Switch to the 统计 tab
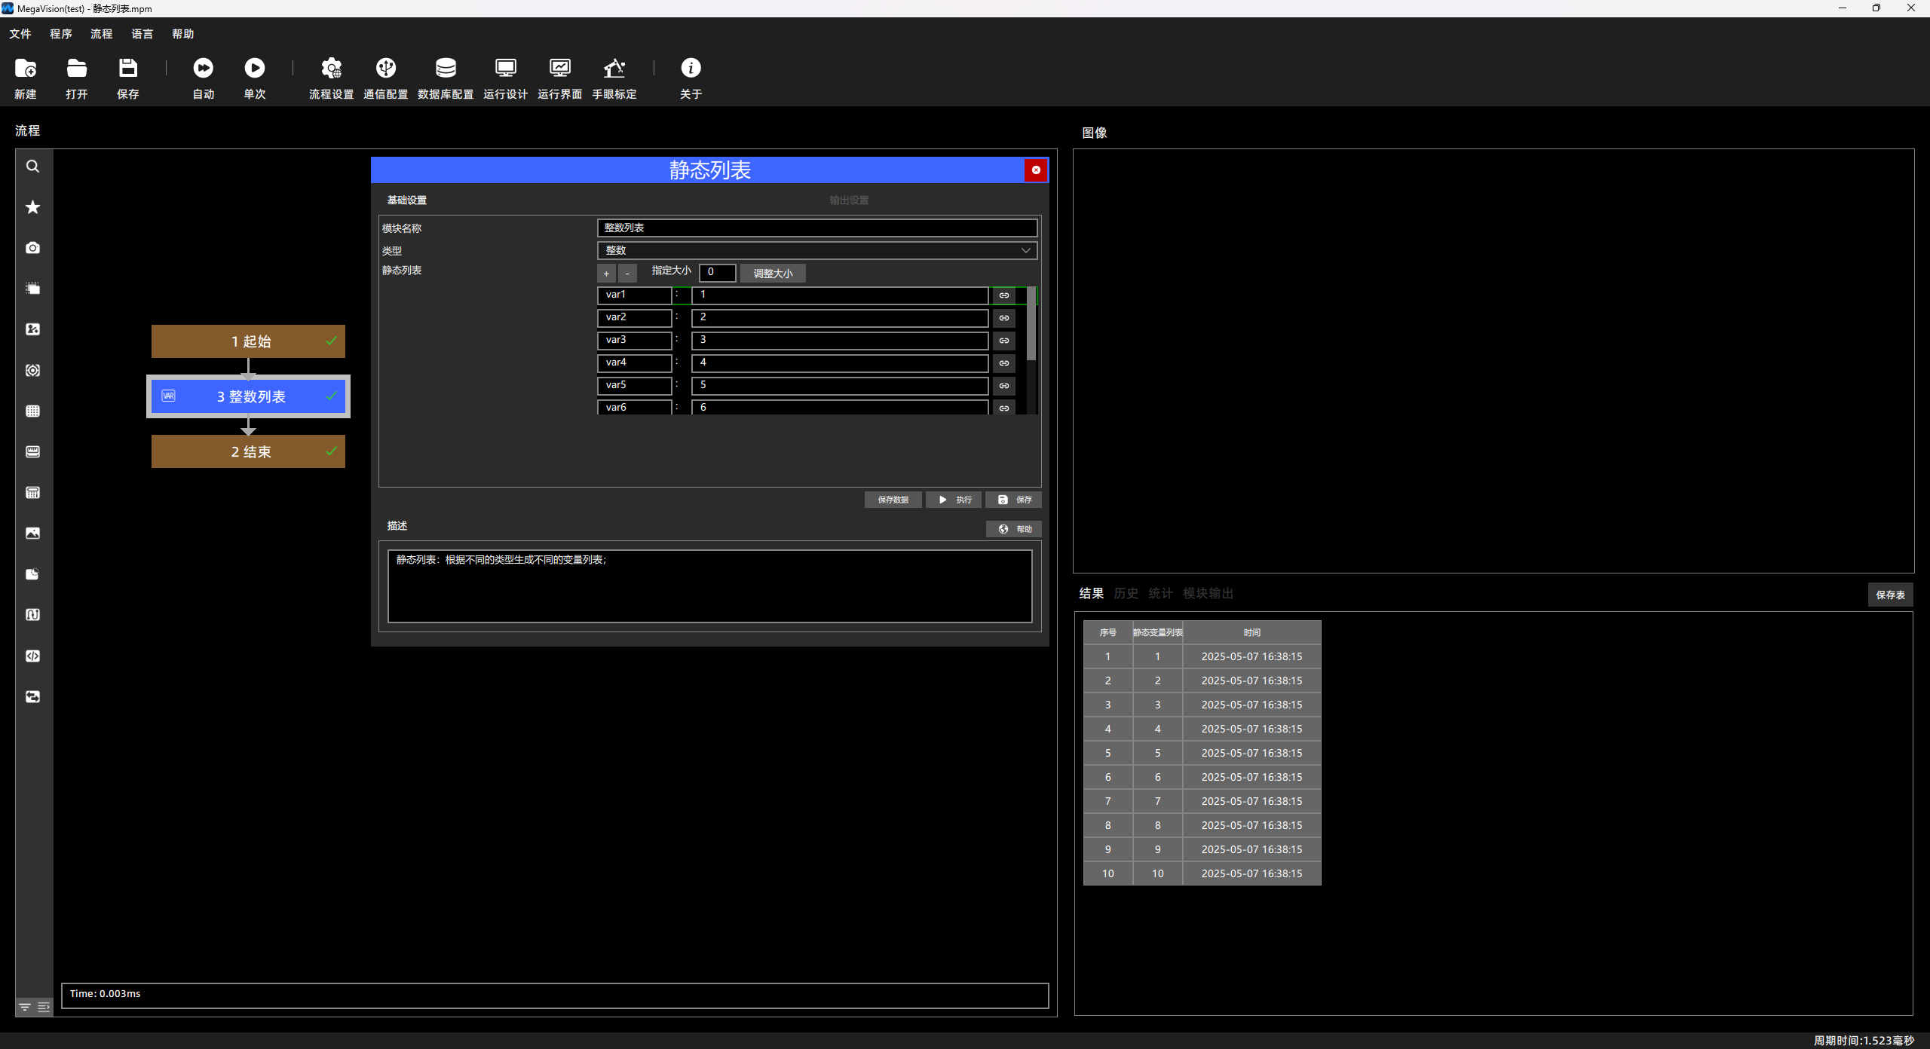 pyautogui.click(x=1161, y=594)
